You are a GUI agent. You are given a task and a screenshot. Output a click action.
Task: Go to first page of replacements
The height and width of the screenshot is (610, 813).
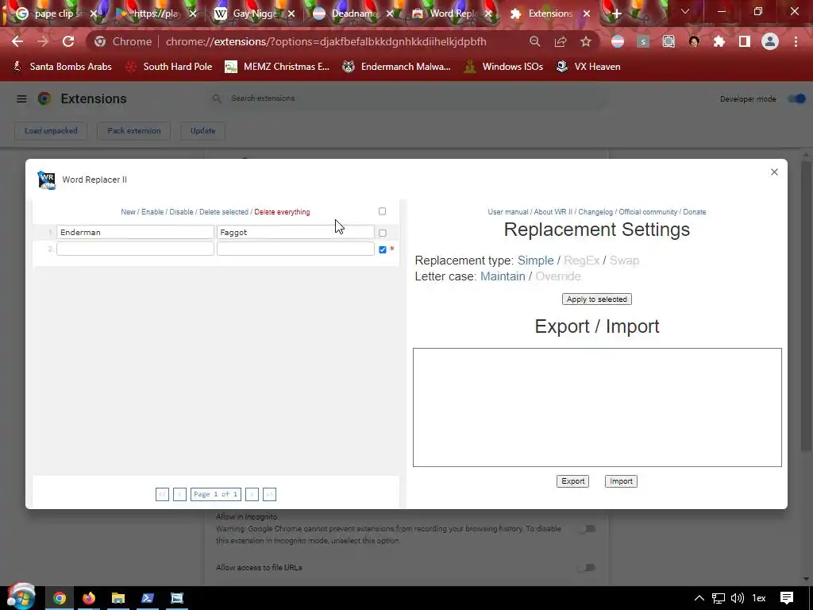tap(162, 494)
